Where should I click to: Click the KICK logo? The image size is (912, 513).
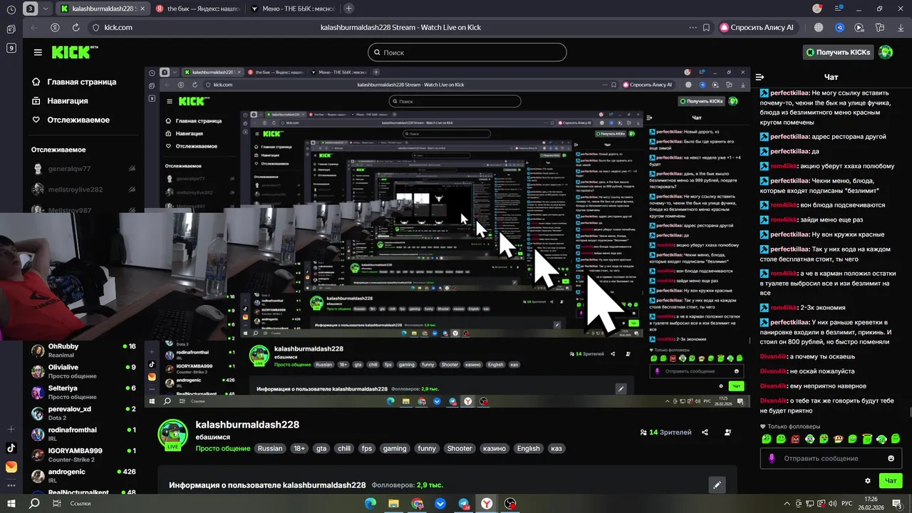click(x=74, y=52)
